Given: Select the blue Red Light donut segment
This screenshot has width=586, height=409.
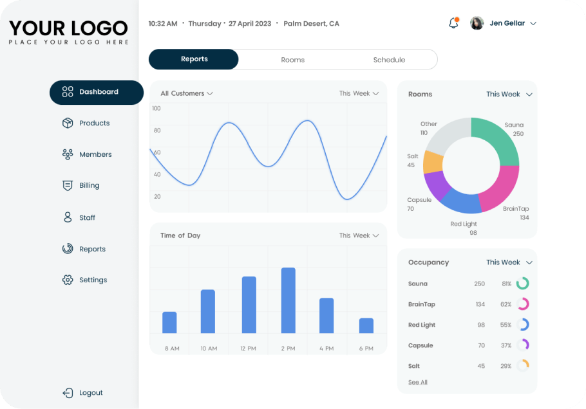Looking at the screenshot, I should [x=462, y=202].
